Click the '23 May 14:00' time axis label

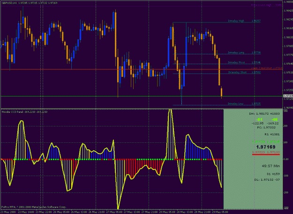tap(26, 212)
